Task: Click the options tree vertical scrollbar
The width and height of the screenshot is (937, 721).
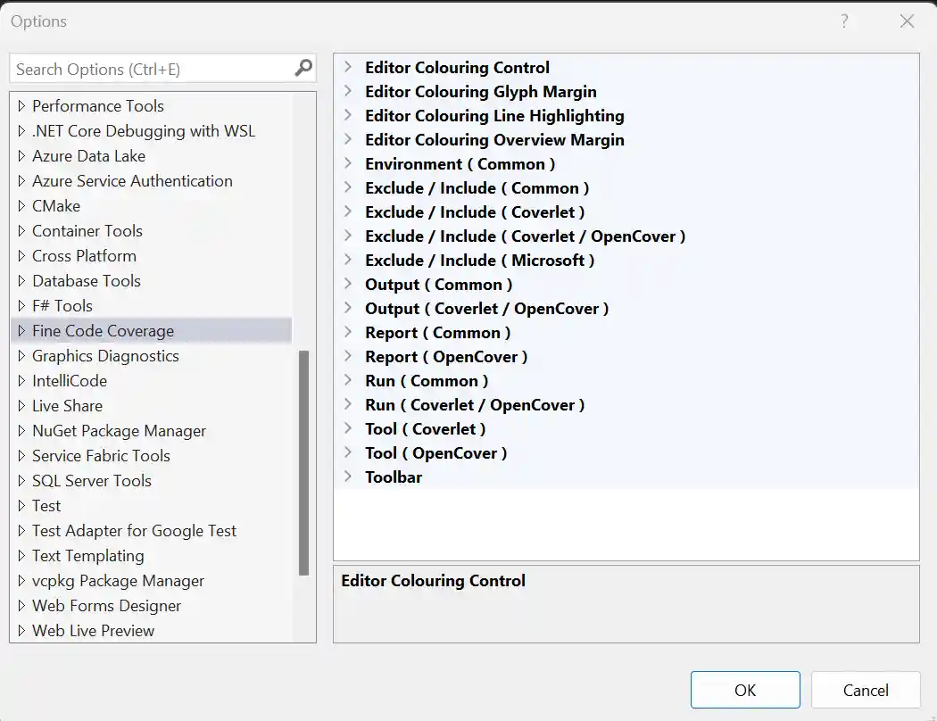Action: click(303, 462)
